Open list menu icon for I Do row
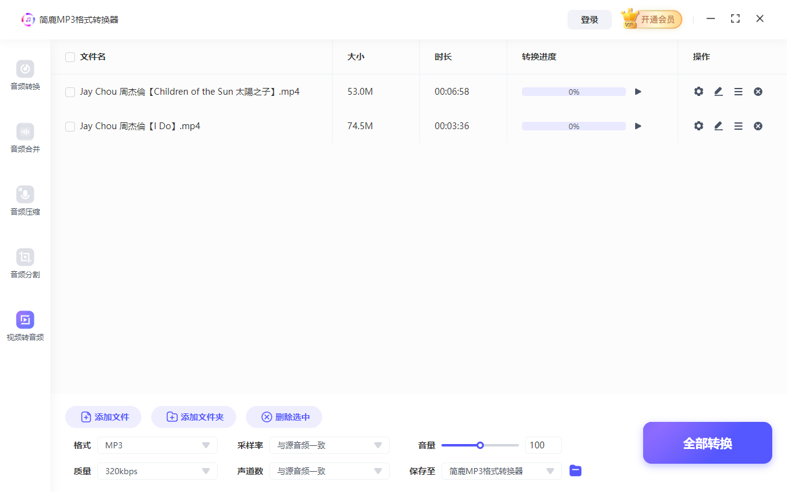The width and height of the screenshot is (787, 492). point(738,126)
